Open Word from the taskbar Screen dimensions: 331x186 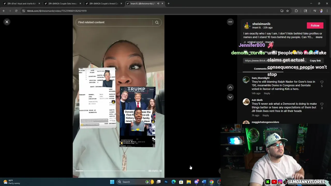[x=204, y=182]
